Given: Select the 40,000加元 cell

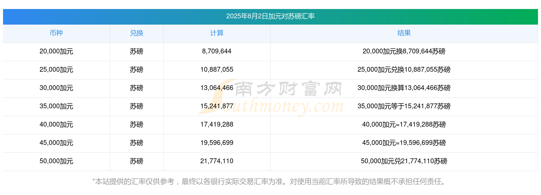Looking at the screenshot, I should (56, 124).
